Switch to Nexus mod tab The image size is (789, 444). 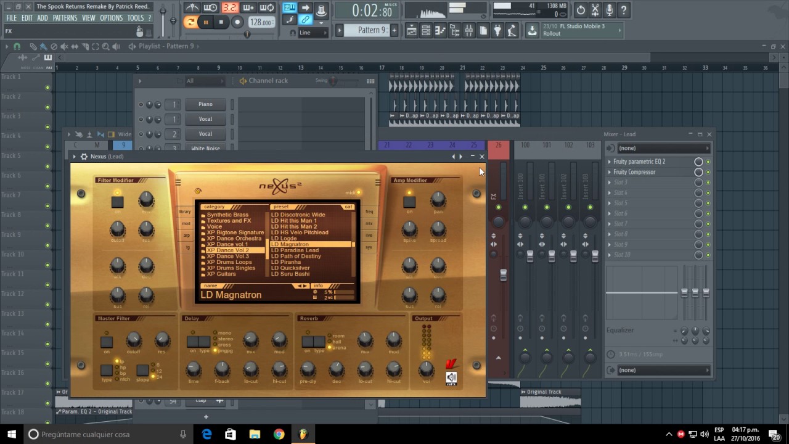pyautogui.click(x=186, y=224)
